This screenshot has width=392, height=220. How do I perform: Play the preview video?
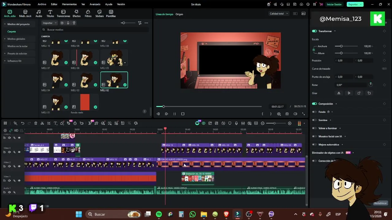(166, 114)
